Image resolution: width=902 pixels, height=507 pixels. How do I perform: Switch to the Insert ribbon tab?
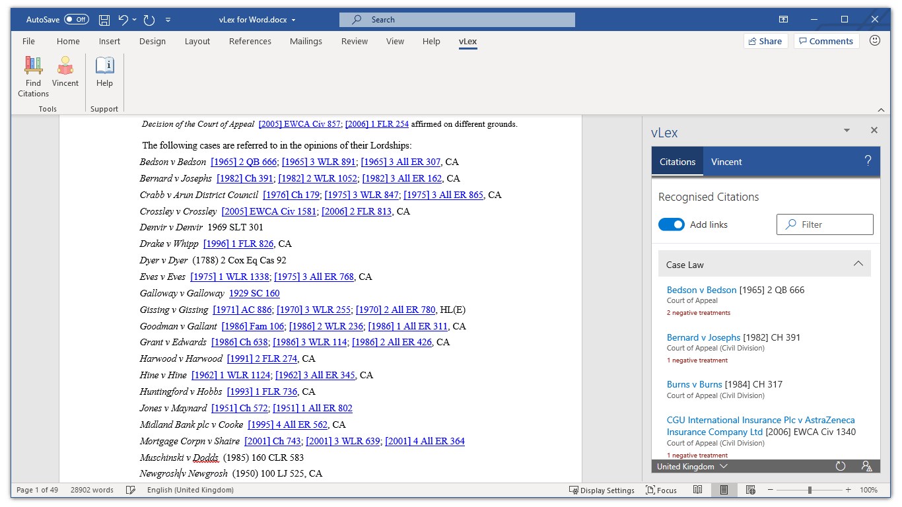pos(110,41)
